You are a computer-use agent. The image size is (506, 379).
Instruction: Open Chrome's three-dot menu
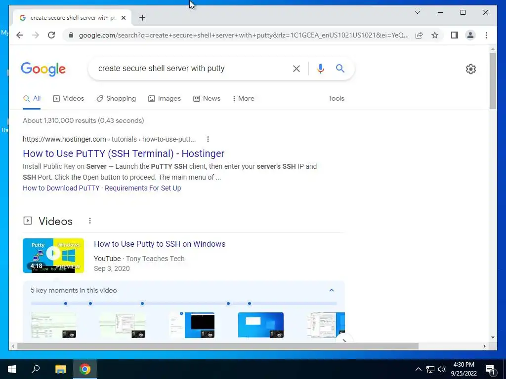[x=486, y=35]
